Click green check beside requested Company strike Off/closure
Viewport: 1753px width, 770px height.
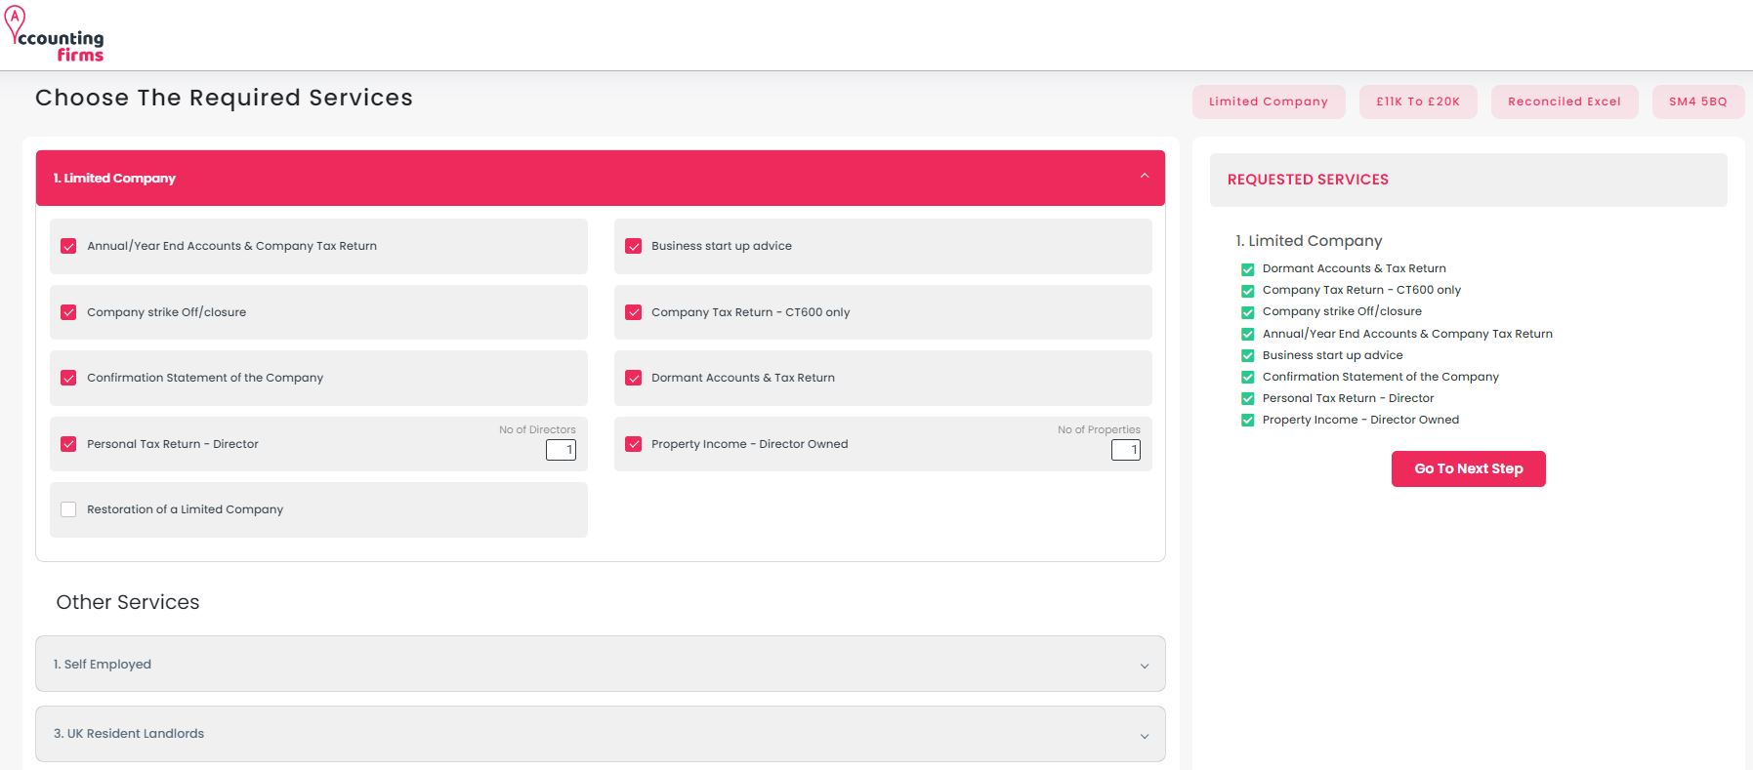1247,312
